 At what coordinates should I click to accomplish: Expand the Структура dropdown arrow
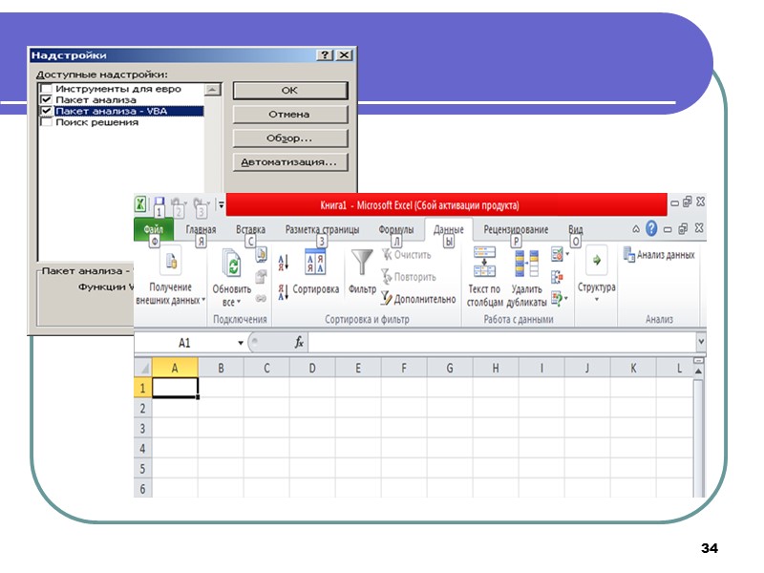tap(596, 299)
